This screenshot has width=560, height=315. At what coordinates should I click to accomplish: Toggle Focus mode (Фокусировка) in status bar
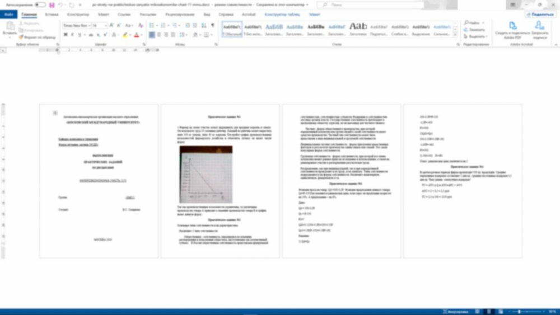[x=455, y=312]
